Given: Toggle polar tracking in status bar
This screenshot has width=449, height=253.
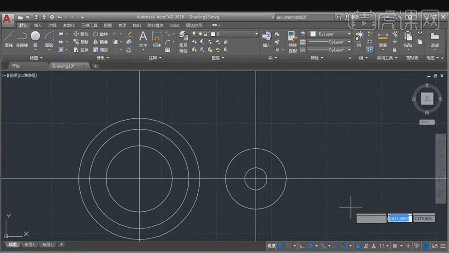Looking at the screenshot, I should click(310, 246).
